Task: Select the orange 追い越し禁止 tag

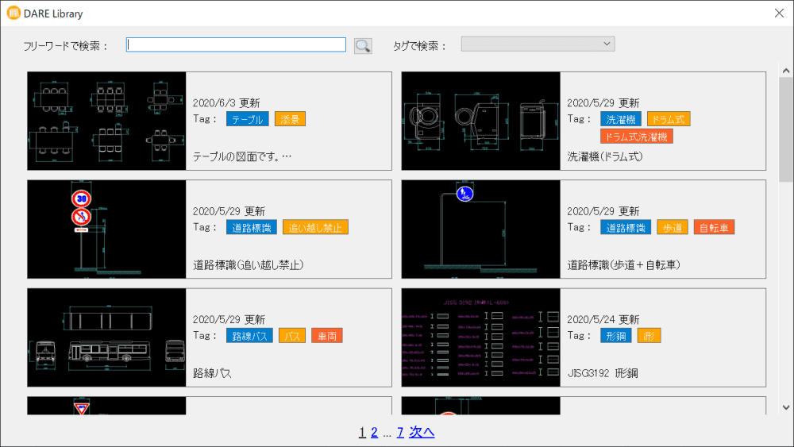Action: (315, 227)
